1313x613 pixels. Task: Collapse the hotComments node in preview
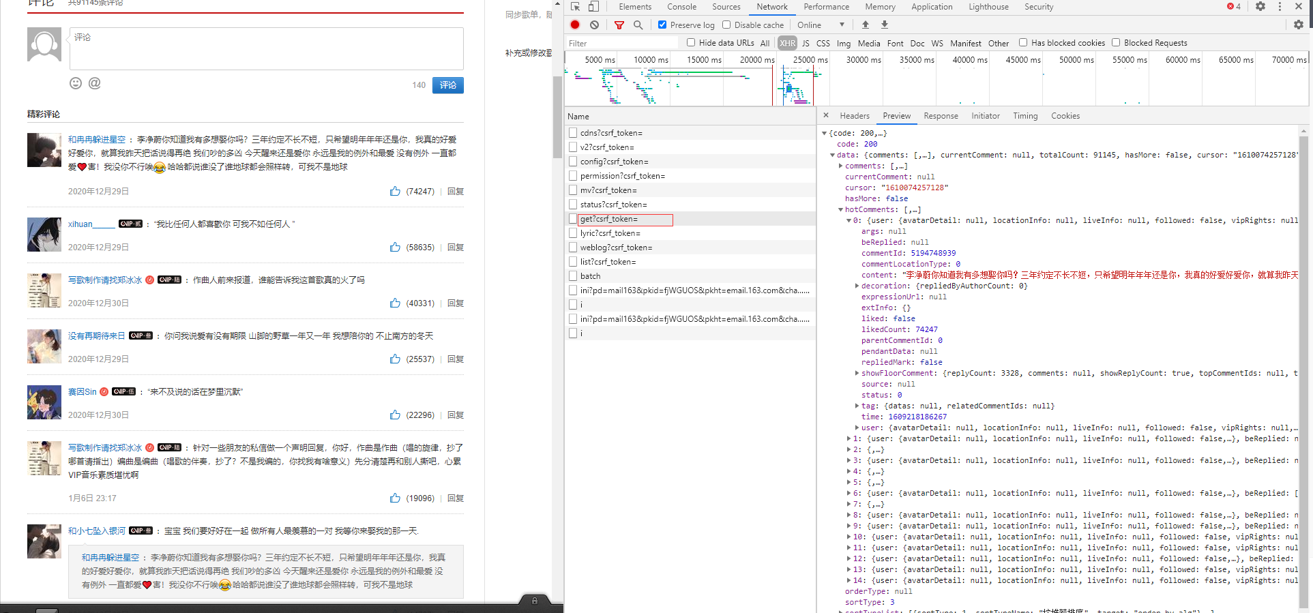tap(840, 209)
